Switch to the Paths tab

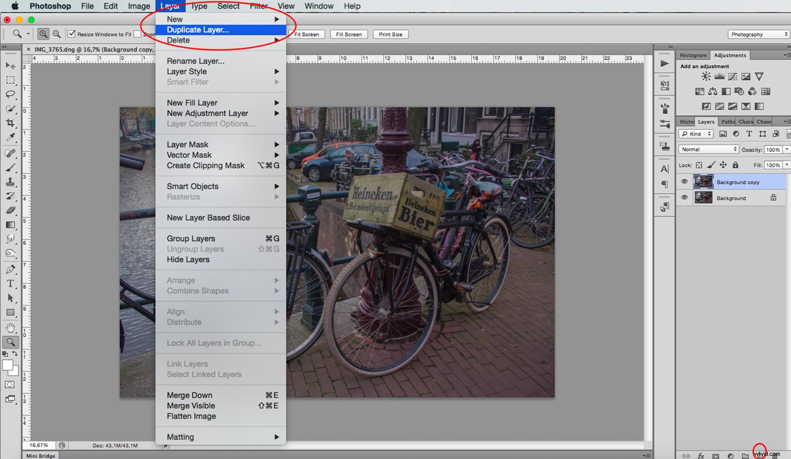[727, 121]
